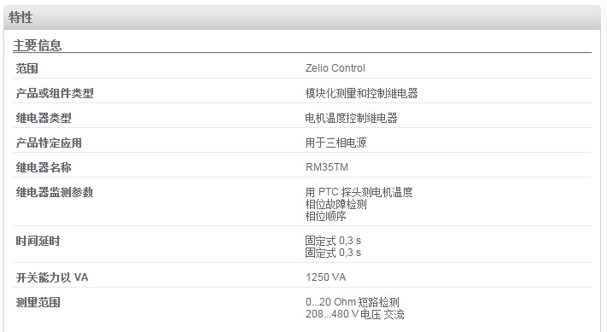The width and height of the screenshot is (607, 332).
Task: Select 电机温度控制继电器 value
Action: pos(351,118)
